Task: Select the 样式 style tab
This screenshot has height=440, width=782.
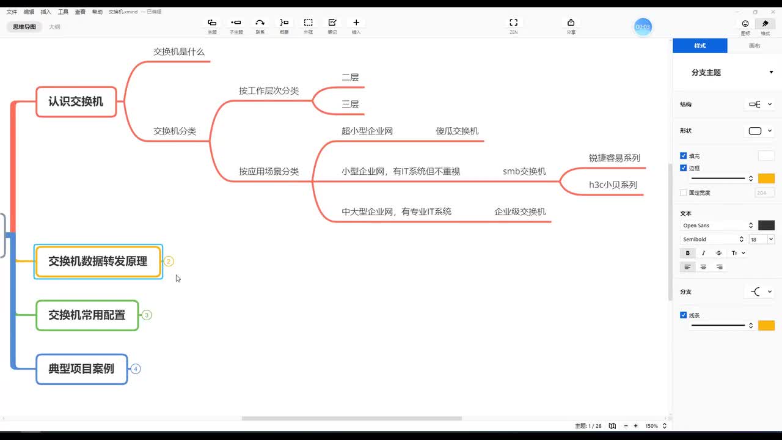Action: coord(700,46)
